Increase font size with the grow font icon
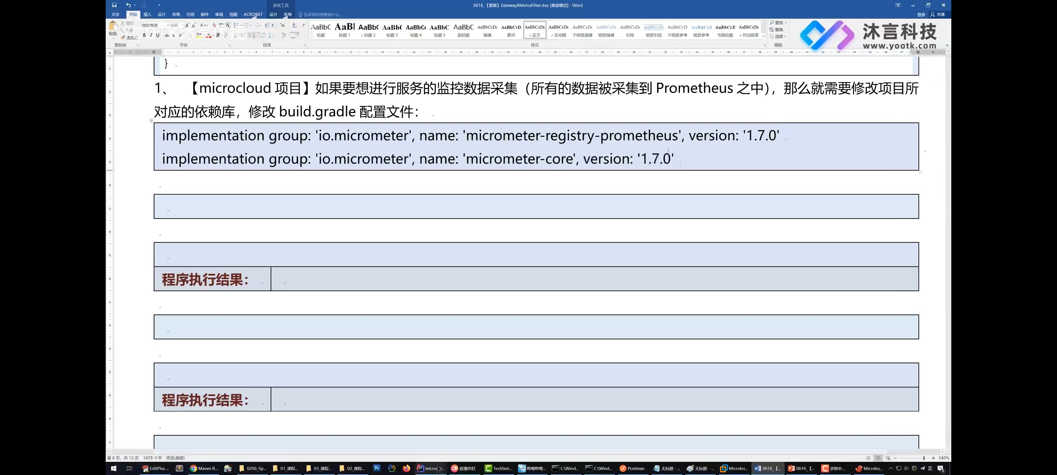Image resolution: width=1057 pixels, height=475 pixels. click(187, 26)
